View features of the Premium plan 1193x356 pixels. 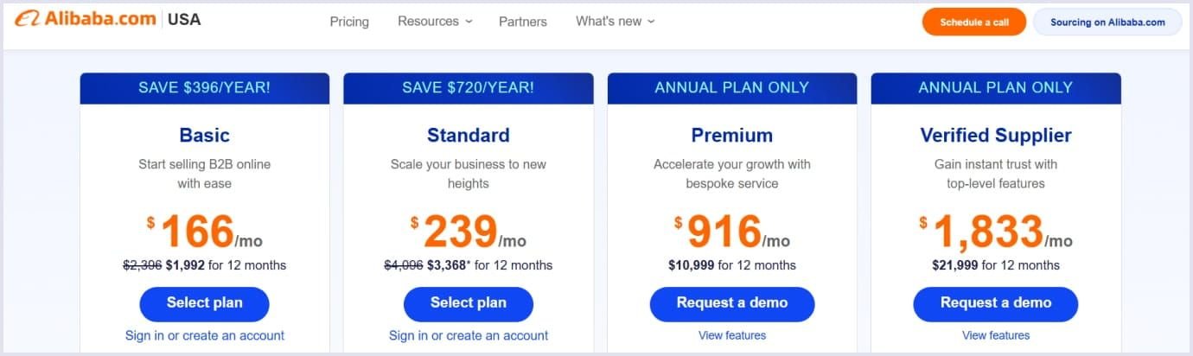[732, 335]
